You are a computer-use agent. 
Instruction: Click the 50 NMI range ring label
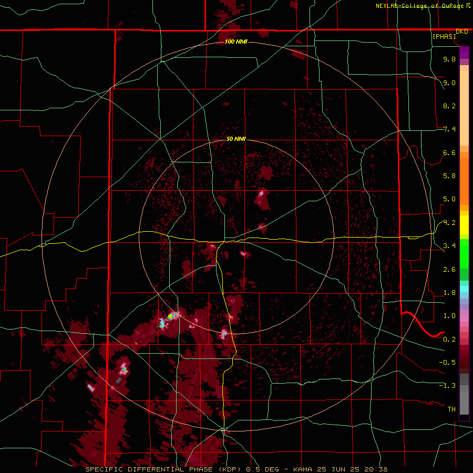point(236,139)
